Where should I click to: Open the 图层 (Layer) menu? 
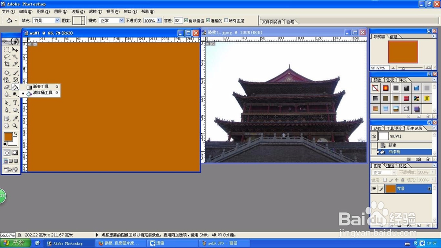pyautogui.click(x=60, y=11)
